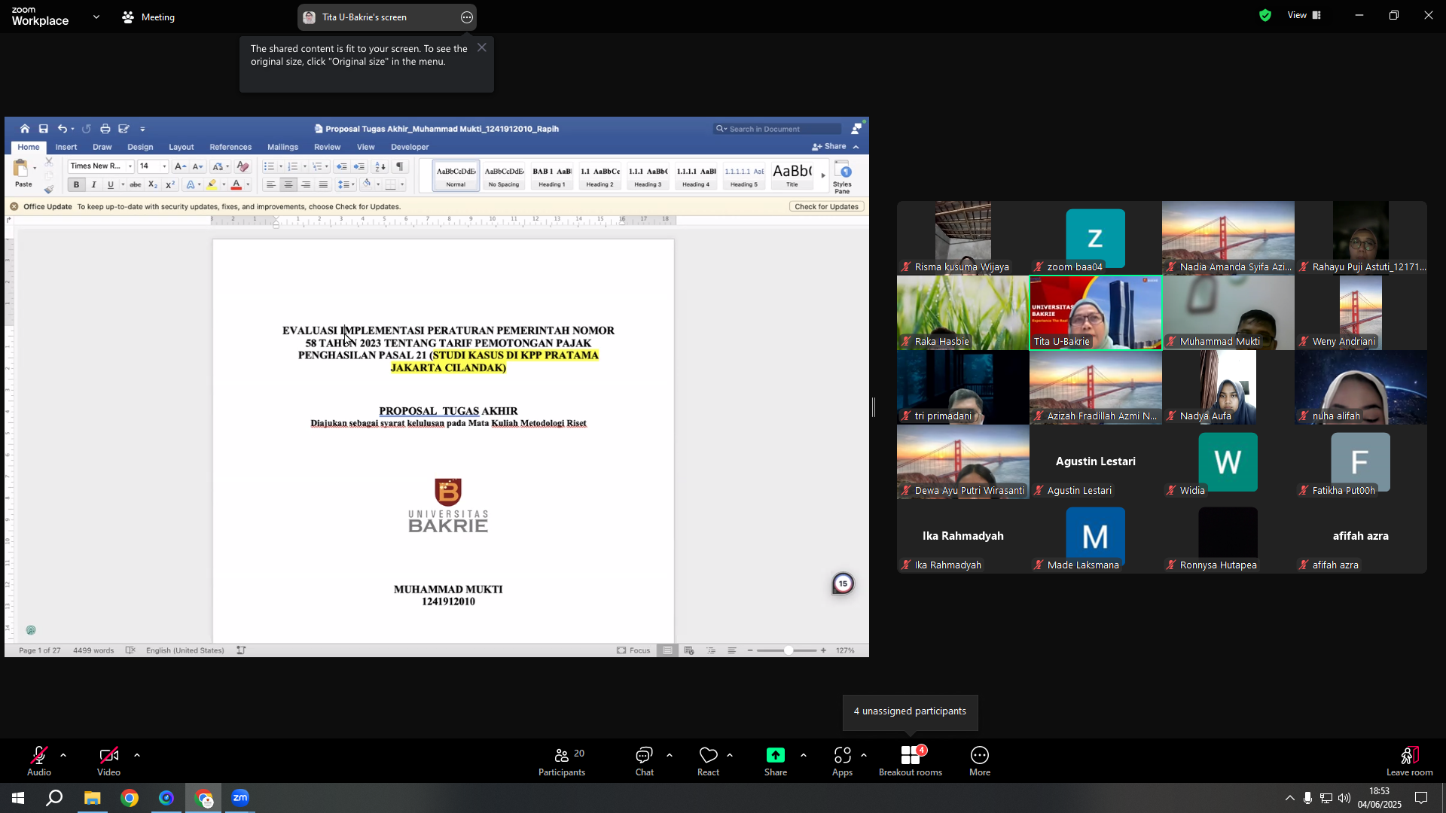
Task: Click the Home icon in Word title bar
Action: tap(25, 129)
